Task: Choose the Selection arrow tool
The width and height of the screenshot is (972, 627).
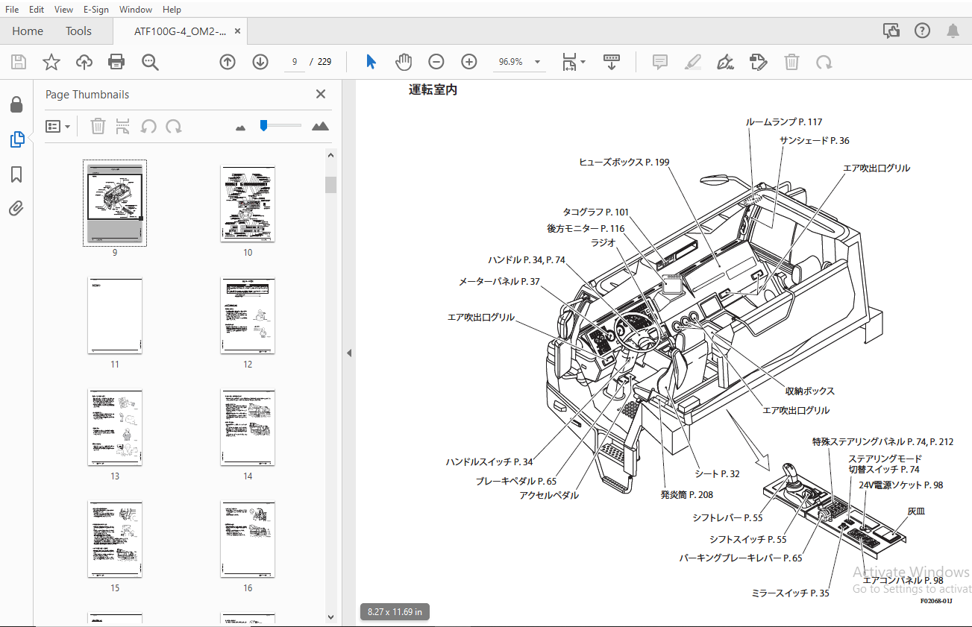Action: tap(371, 62)
